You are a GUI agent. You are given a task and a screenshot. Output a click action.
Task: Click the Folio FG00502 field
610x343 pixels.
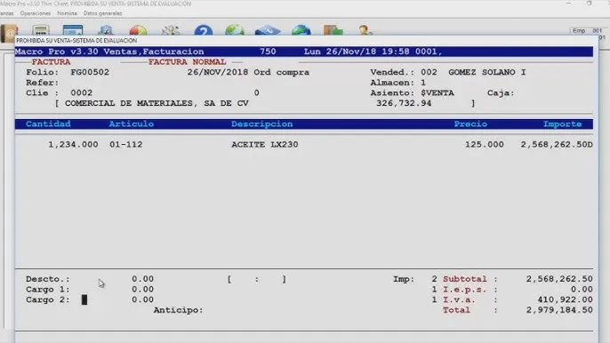[x=90, y=72]
